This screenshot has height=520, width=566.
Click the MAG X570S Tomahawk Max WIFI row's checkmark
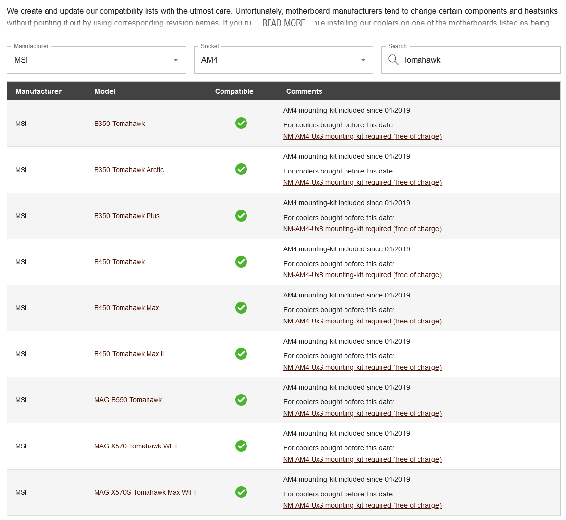pos(241,492)
